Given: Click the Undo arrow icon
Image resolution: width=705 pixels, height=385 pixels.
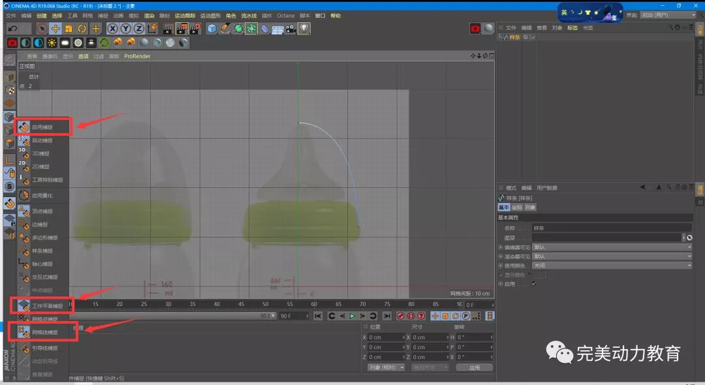Looking at the screenshot, I should (12, 29).
